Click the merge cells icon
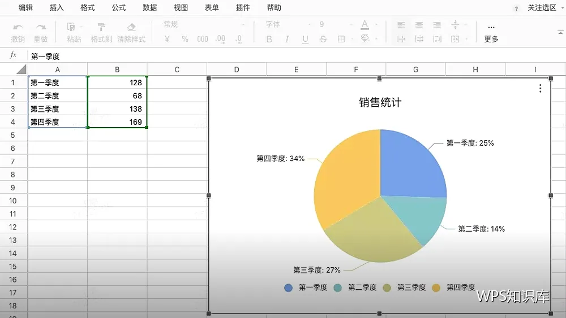This screenshot has width=566, height=318. (x=455, y=39)
